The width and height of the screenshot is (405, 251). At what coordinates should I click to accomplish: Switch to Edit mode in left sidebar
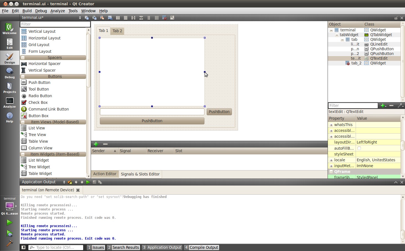(9, 43)
